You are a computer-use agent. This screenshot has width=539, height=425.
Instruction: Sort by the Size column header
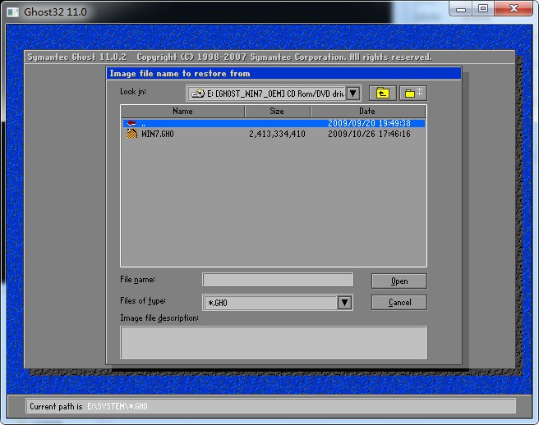point(277,112)
